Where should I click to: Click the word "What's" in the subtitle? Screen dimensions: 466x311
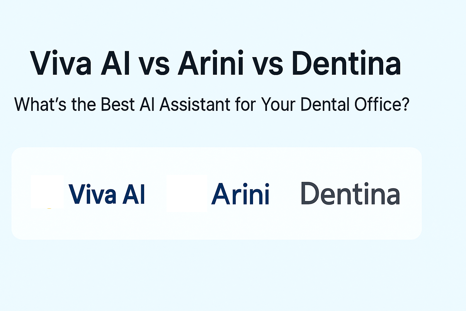click(x=40, y=104)
